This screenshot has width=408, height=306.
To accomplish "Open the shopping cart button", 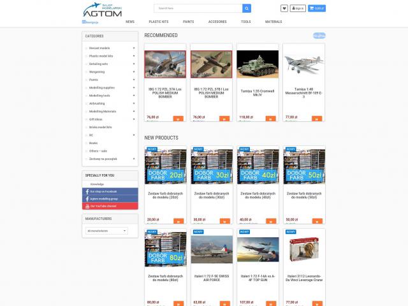I will (317, 8).
